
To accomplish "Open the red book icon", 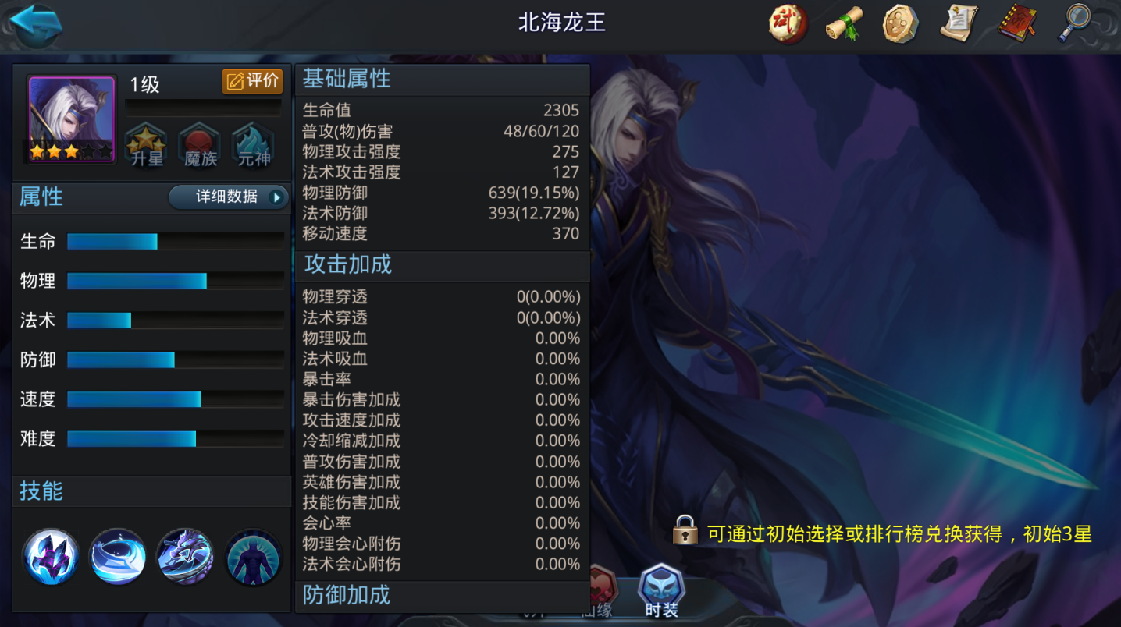I will [1017, 23].
